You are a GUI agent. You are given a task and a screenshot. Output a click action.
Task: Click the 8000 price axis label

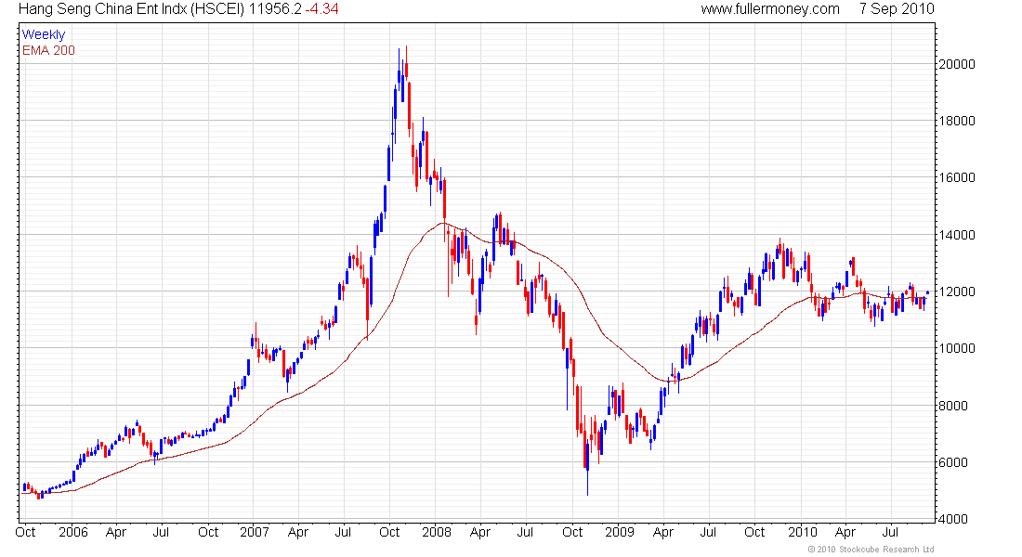coord(953,406)
